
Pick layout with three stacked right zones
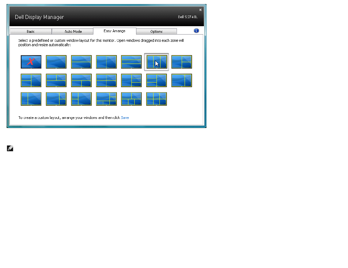click(x=131, y=80)
